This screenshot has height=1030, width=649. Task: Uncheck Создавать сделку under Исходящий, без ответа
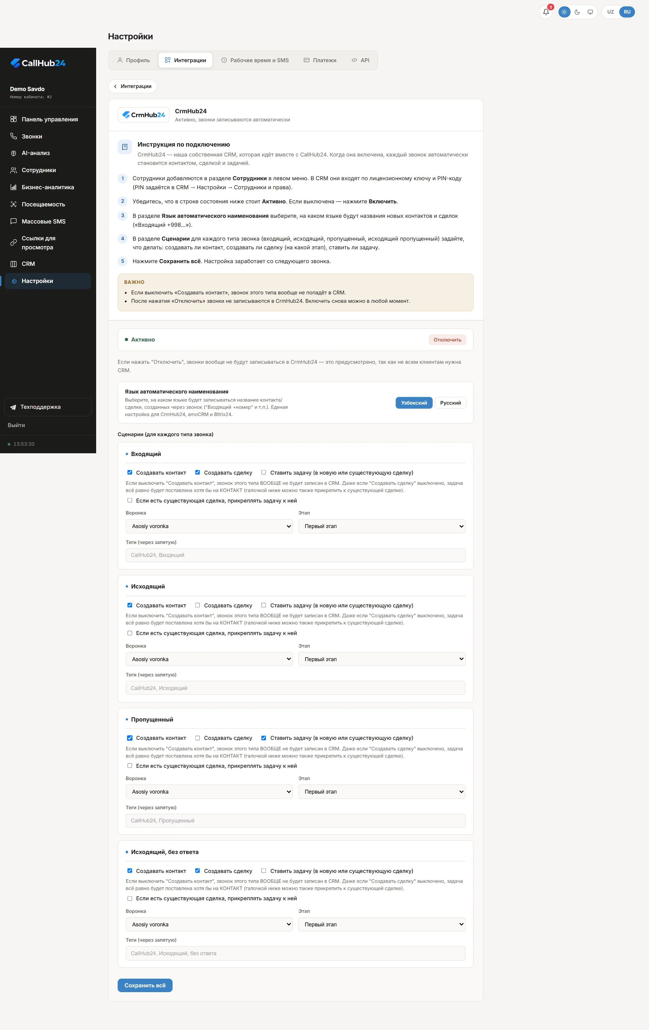[197, 870]
